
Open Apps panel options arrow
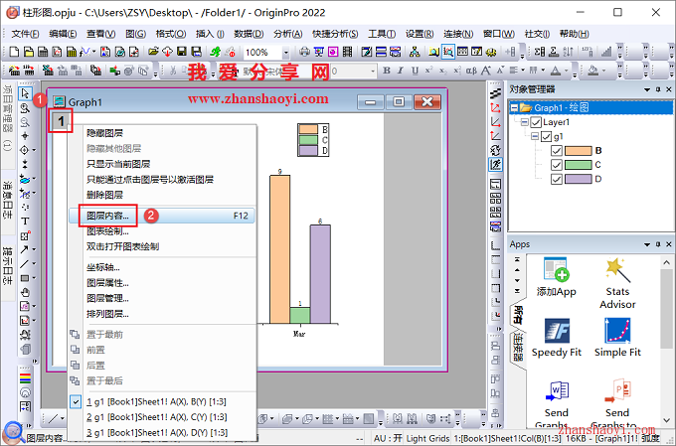[x=647, y=244]
